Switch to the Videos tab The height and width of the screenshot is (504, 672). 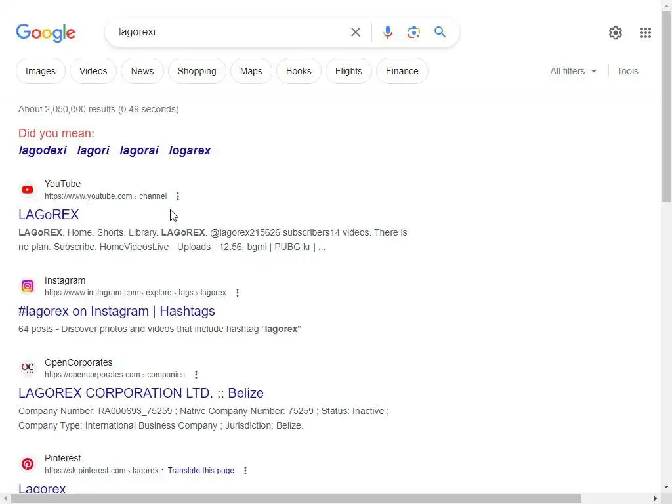pyautogui.click(x=93, y=71)
